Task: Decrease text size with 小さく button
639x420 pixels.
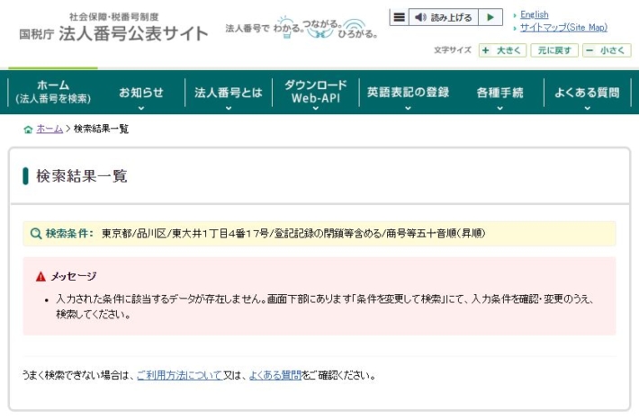Action: click(x=607, y=50)
